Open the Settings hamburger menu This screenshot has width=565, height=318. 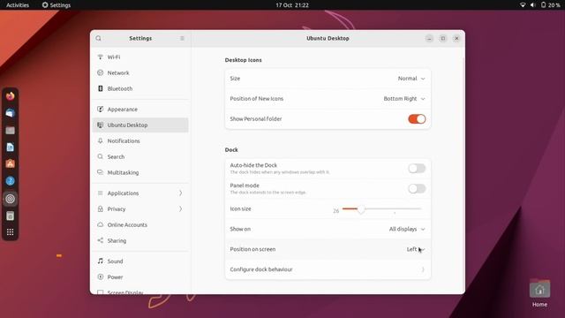pyautogui.click(x=182, y=38)
